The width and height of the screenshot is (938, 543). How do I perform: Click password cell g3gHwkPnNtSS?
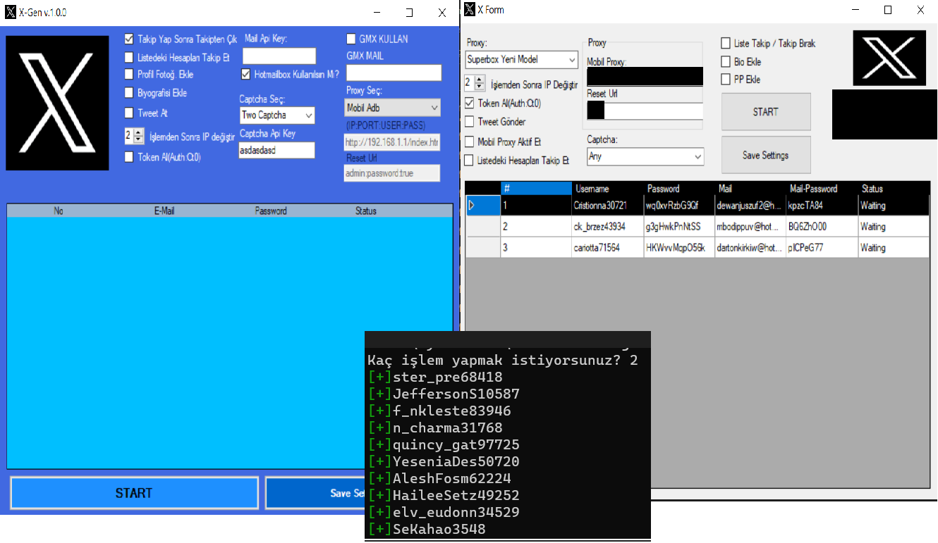[x=679, y=227]
